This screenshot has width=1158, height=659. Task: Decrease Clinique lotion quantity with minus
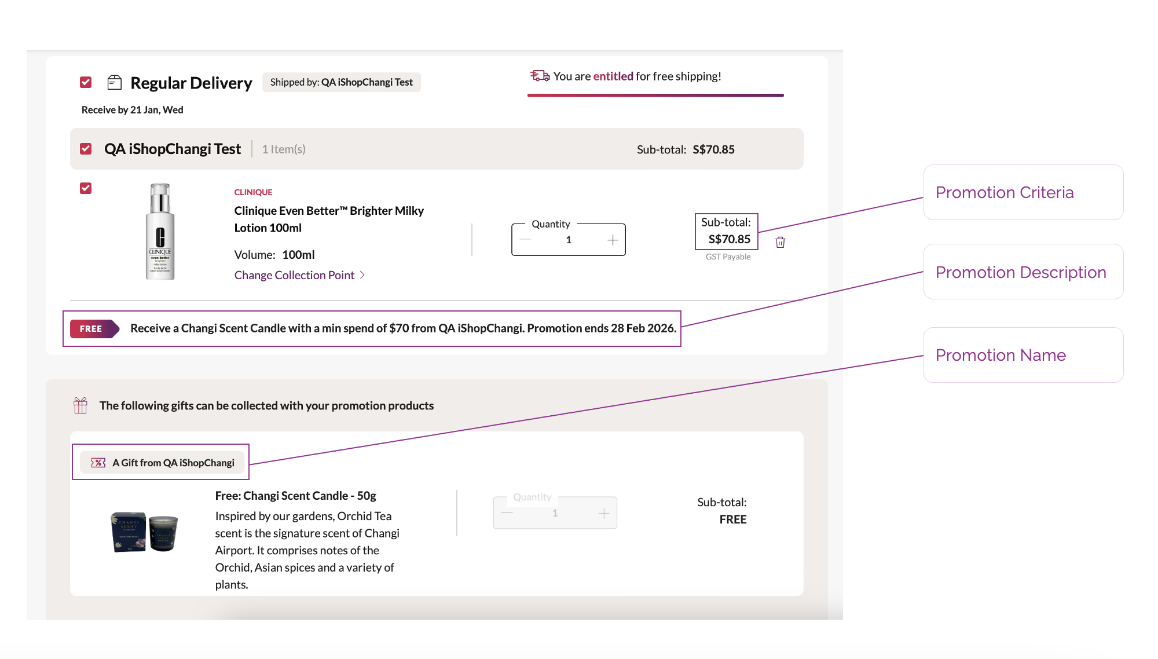(x=525, y=240)
